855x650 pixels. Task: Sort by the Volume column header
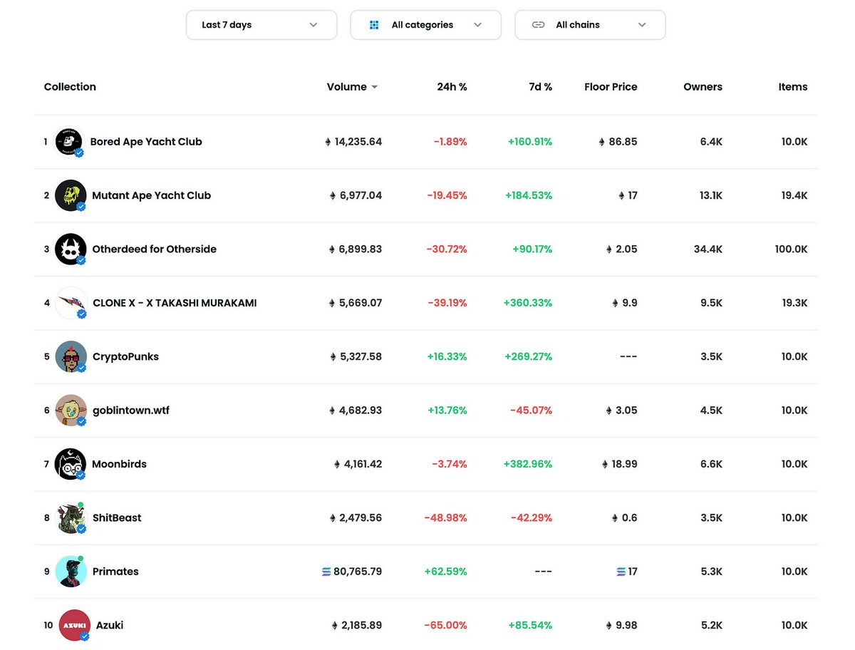(x=352, y=87)
